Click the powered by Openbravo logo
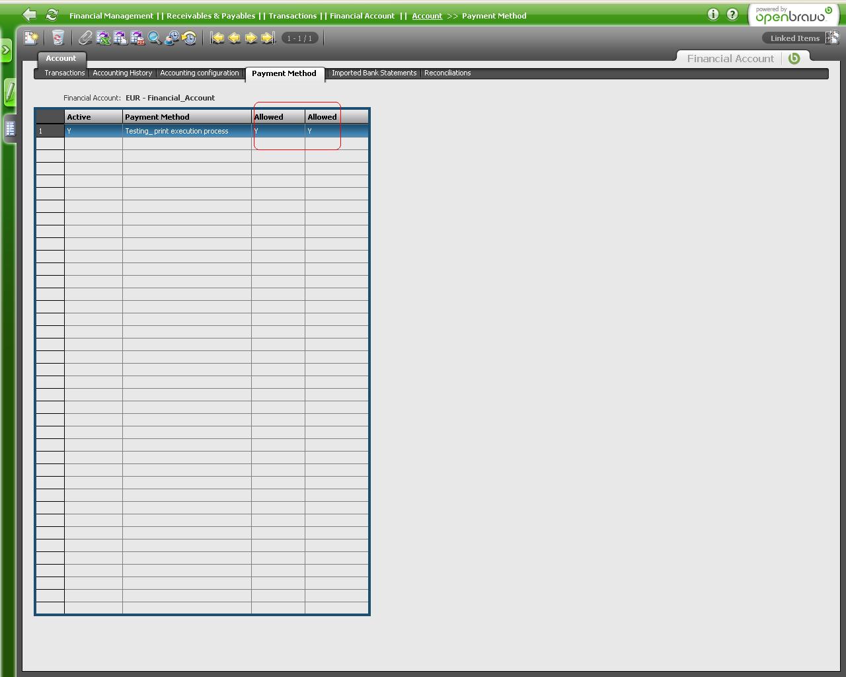This screenshot has height=677, width=846. click(794, 15)
